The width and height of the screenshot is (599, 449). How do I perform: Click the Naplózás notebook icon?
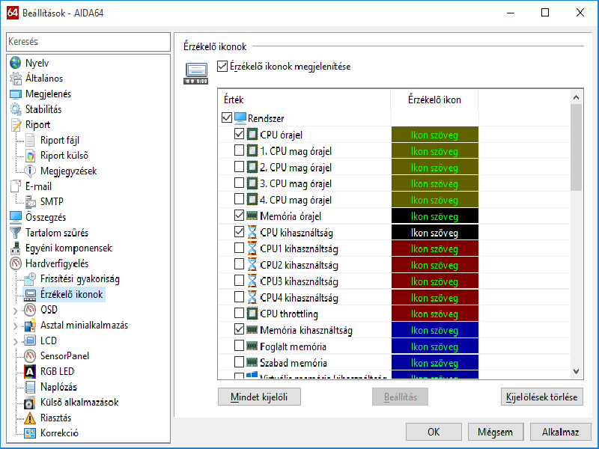point(30,387)
